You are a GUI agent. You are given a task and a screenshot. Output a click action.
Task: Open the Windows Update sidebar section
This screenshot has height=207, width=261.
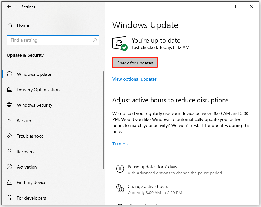pos(34,74)
